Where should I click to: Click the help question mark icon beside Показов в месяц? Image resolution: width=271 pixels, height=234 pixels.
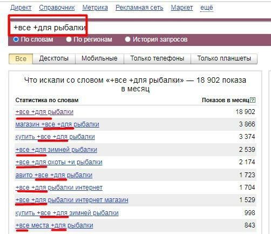click(253, 100)
